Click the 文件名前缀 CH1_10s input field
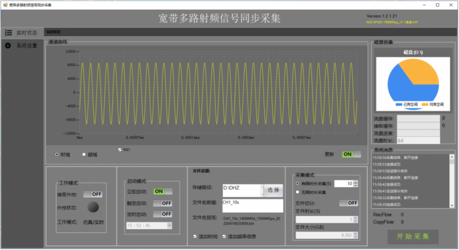Image resolution: width=459 pixels, height=250 pixels. [252, 205]
